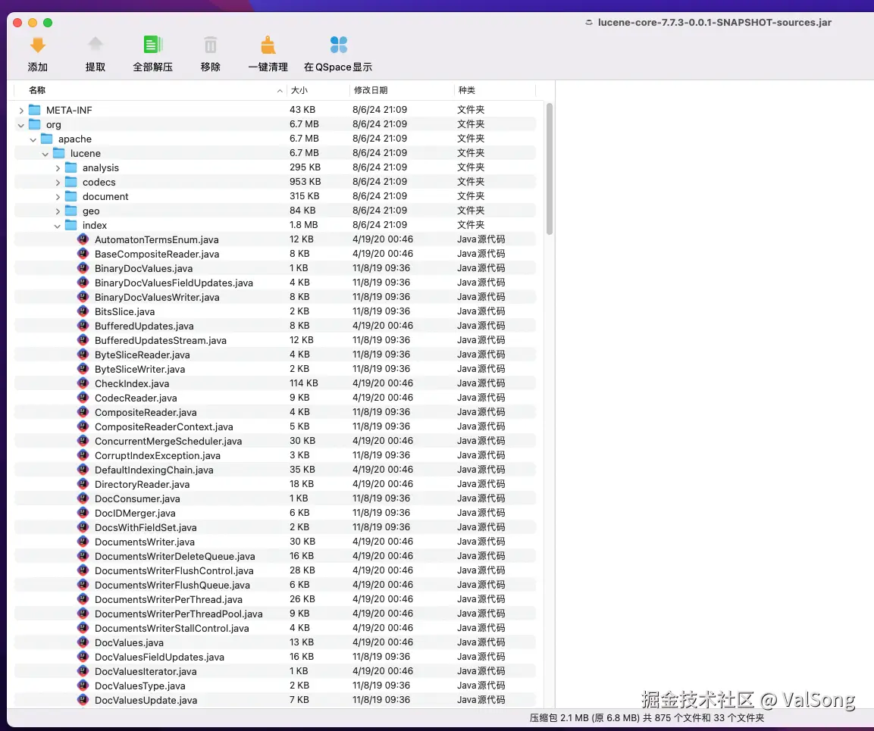874x731 pixels.
Task: Click the Java icon beside DocValues.java
Action: coord(83,642)
